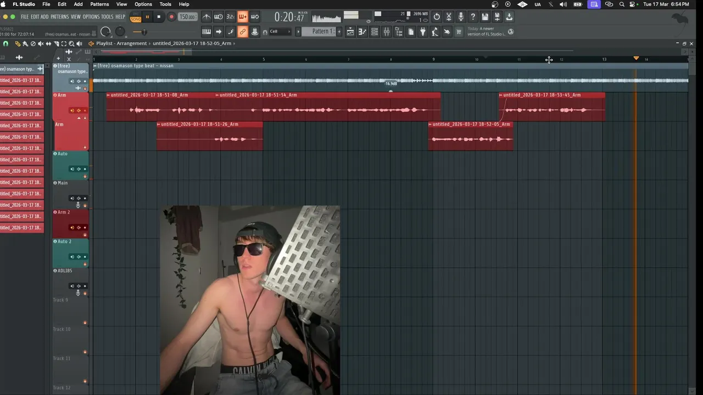Select the playlist mute tool

pos(41,43)
